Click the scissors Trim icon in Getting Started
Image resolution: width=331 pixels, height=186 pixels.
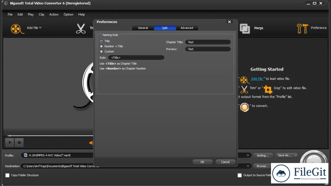point(244,89)
